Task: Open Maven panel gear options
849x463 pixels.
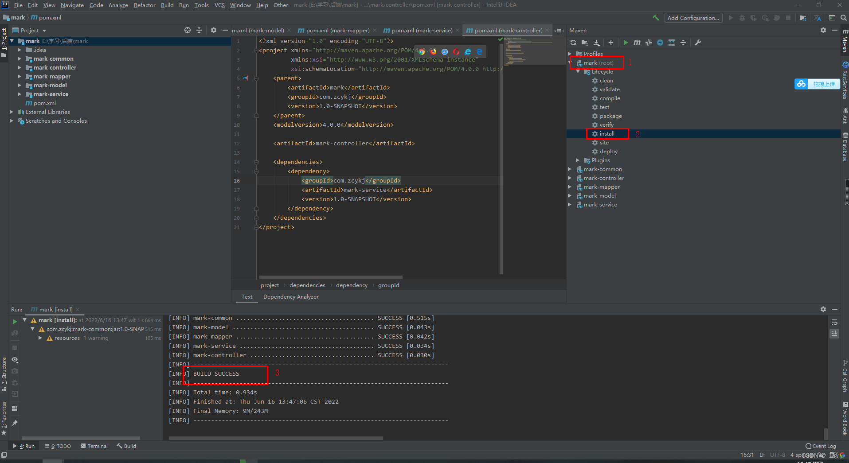Action: tap(823, 30)
